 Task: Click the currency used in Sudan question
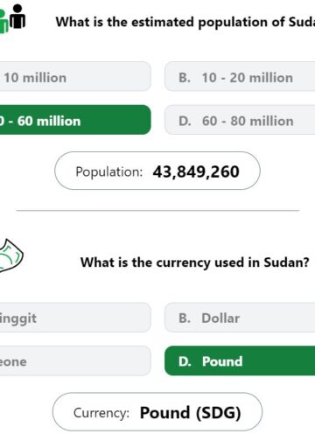(x=194, y=262)
